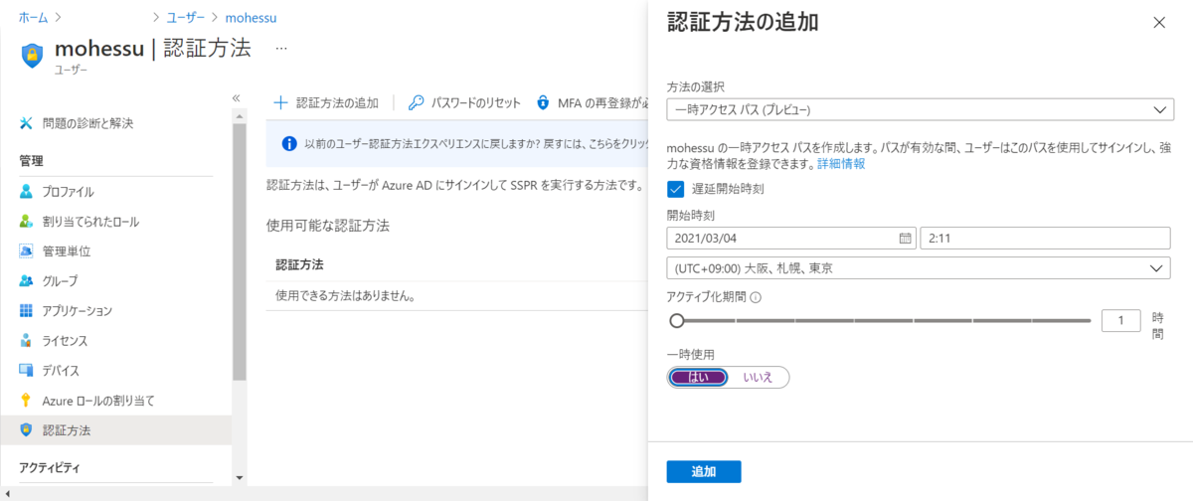
Task: Click the 開始時刻 date field 2021/03/04
Action: click(x=792, y=239)
